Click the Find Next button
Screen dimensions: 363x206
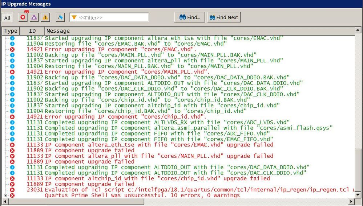(x=223, y=17)
